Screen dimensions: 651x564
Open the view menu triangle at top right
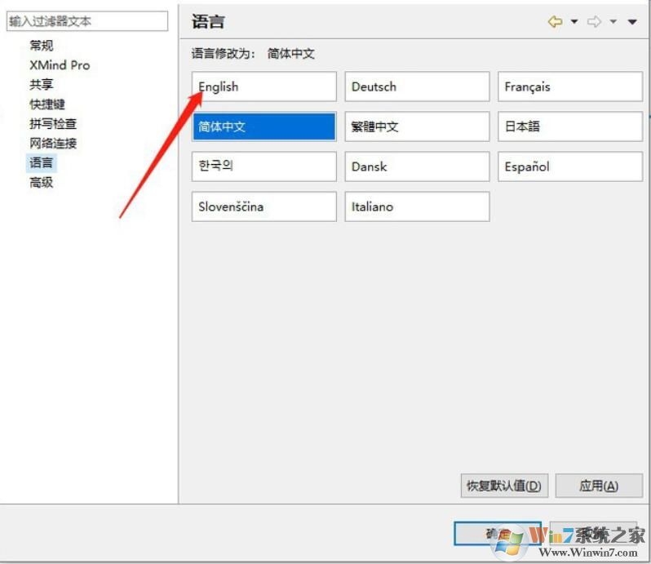coord(632,22)
